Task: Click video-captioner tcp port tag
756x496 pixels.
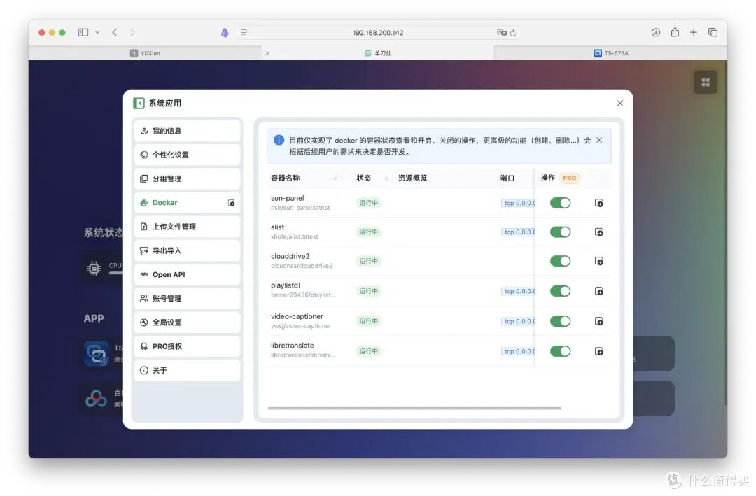Action: [518, 321]
